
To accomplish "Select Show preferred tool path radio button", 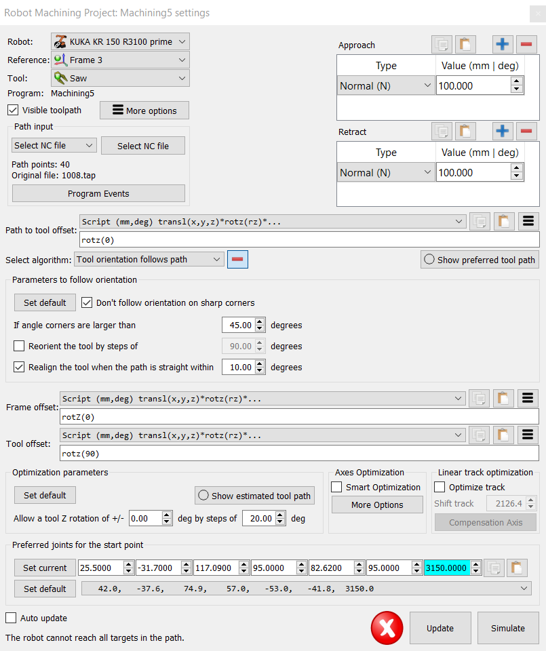I will 429,259.
